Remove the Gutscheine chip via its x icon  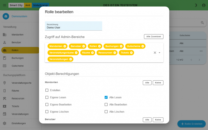pos(143,46)
